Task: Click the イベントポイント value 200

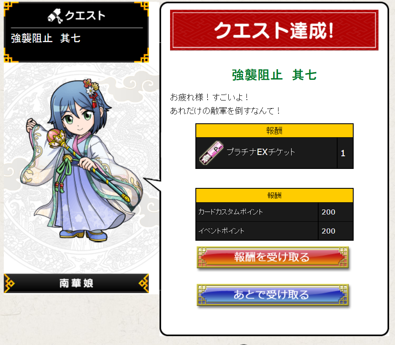Action: pos(328,231)
